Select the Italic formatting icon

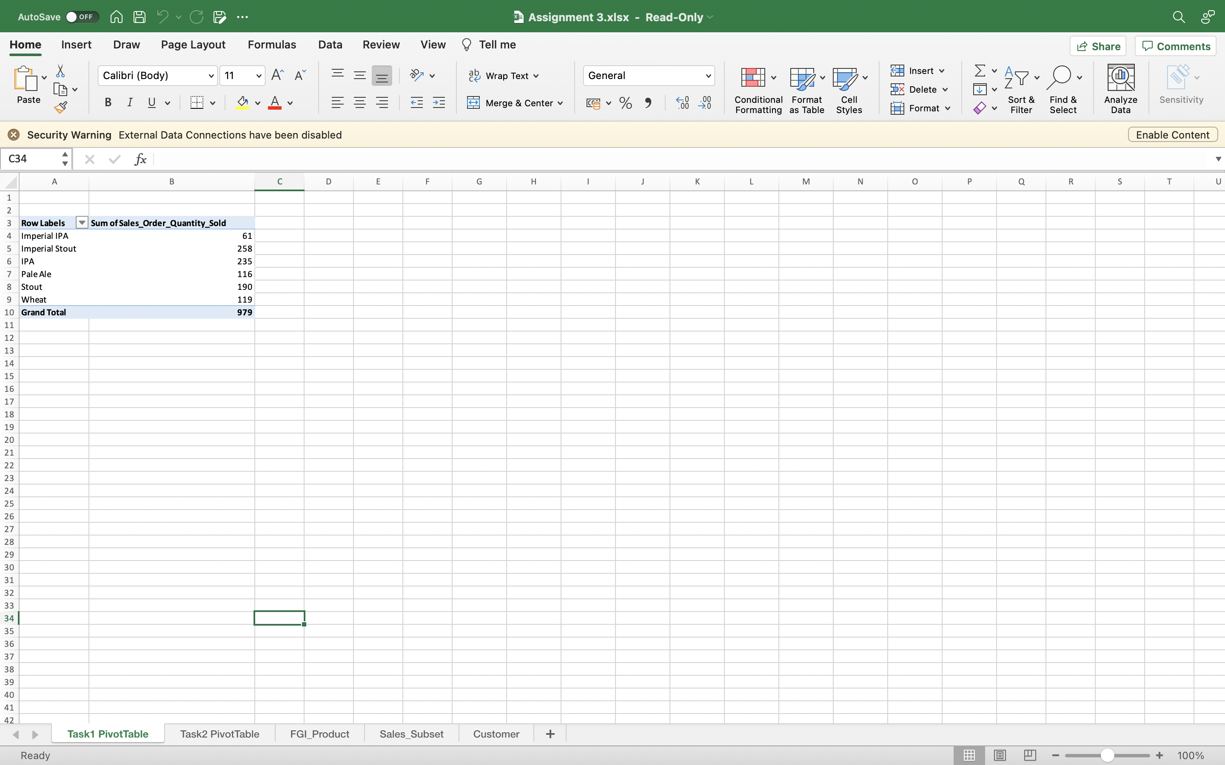pyautogui.click(x=130, y=103)
